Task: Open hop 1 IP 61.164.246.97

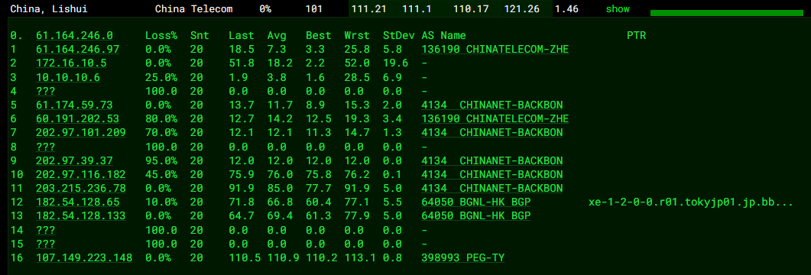Action: click(77, 50)
